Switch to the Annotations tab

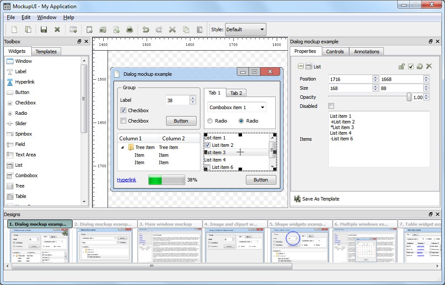pyautogui.click(x=366, y=52)
